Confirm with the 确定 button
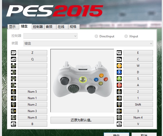The height and width of the screenshot is (136, 163). coord(116,135)
